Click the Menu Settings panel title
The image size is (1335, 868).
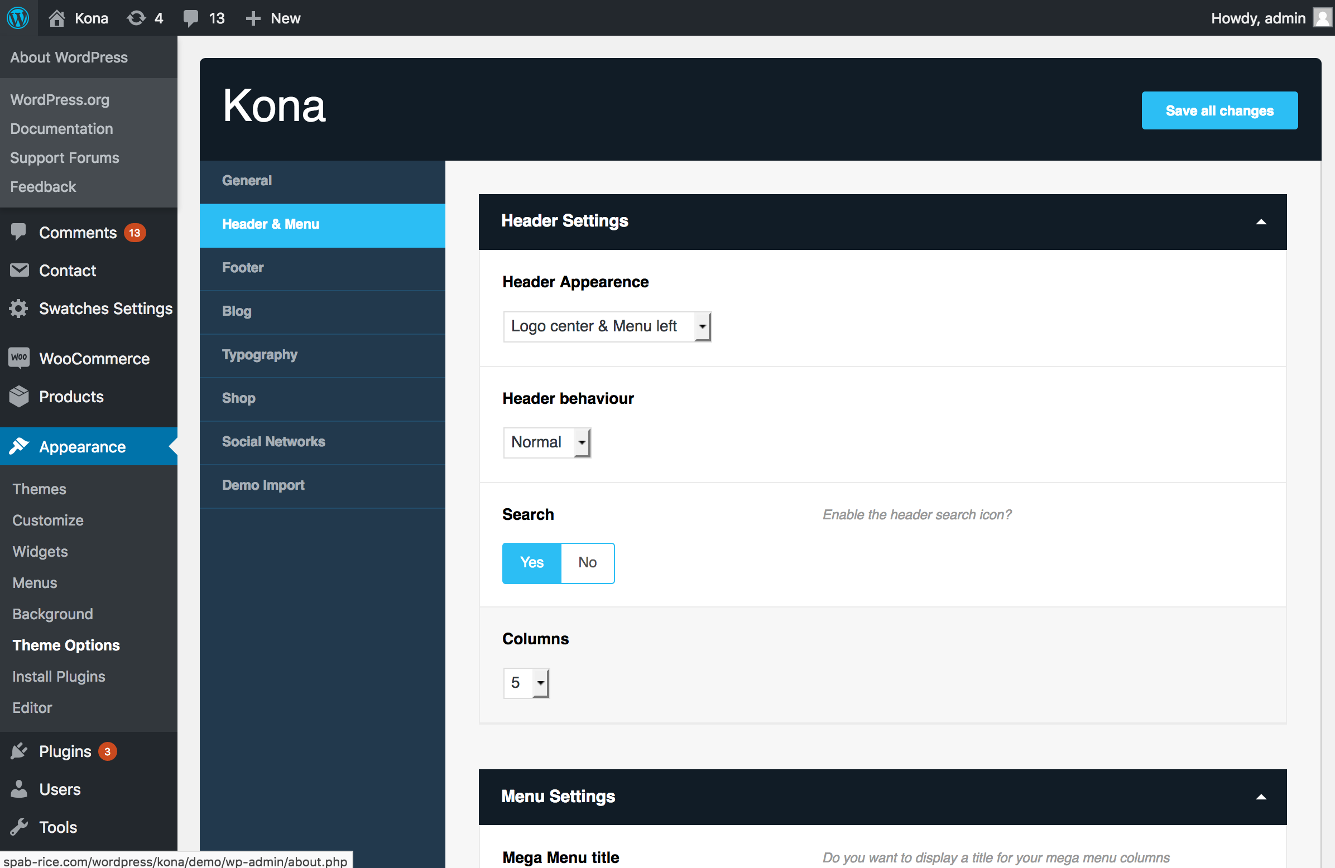click(x=558, y=796)
